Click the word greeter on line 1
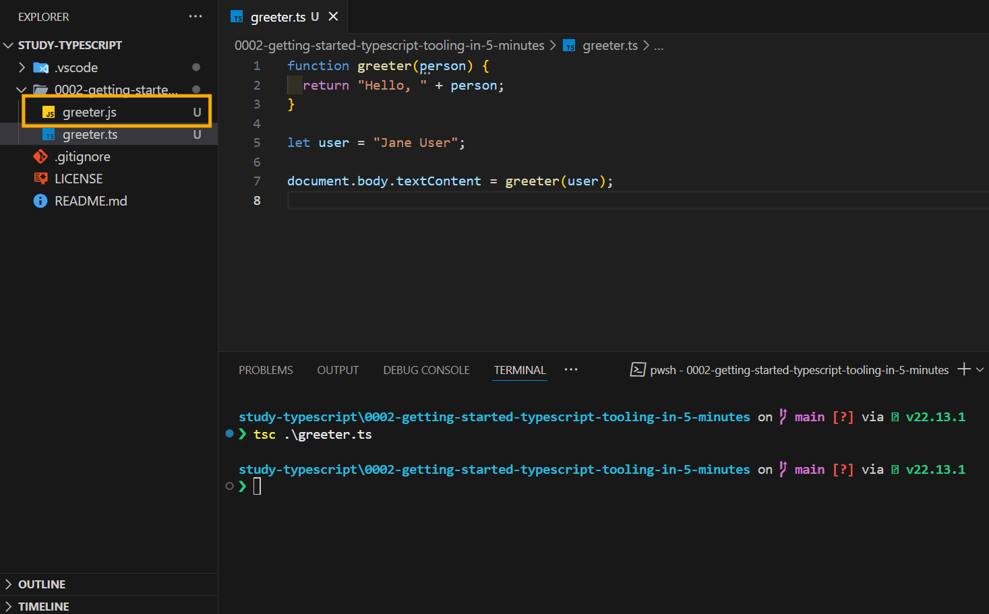Image resolution: width=989 pixels, height=614 pixels. coord(384,65)
